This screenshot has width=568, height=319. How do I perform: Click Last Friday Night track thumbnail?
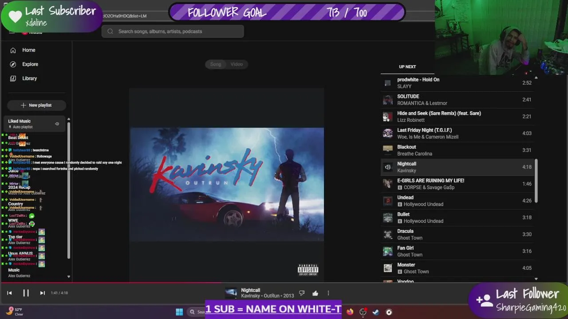tap(388, 133)
